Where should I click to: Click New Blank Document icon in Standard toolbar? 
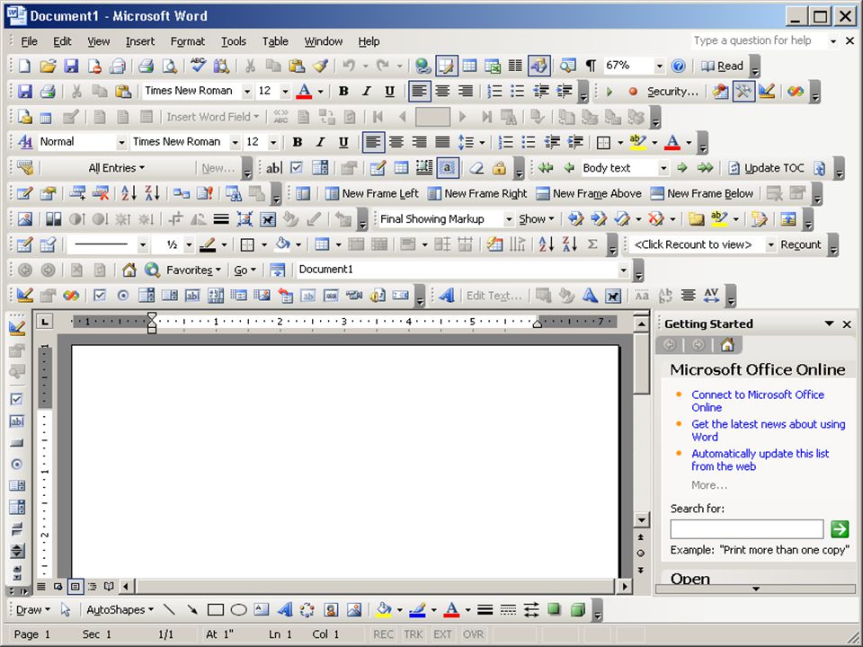24,66
